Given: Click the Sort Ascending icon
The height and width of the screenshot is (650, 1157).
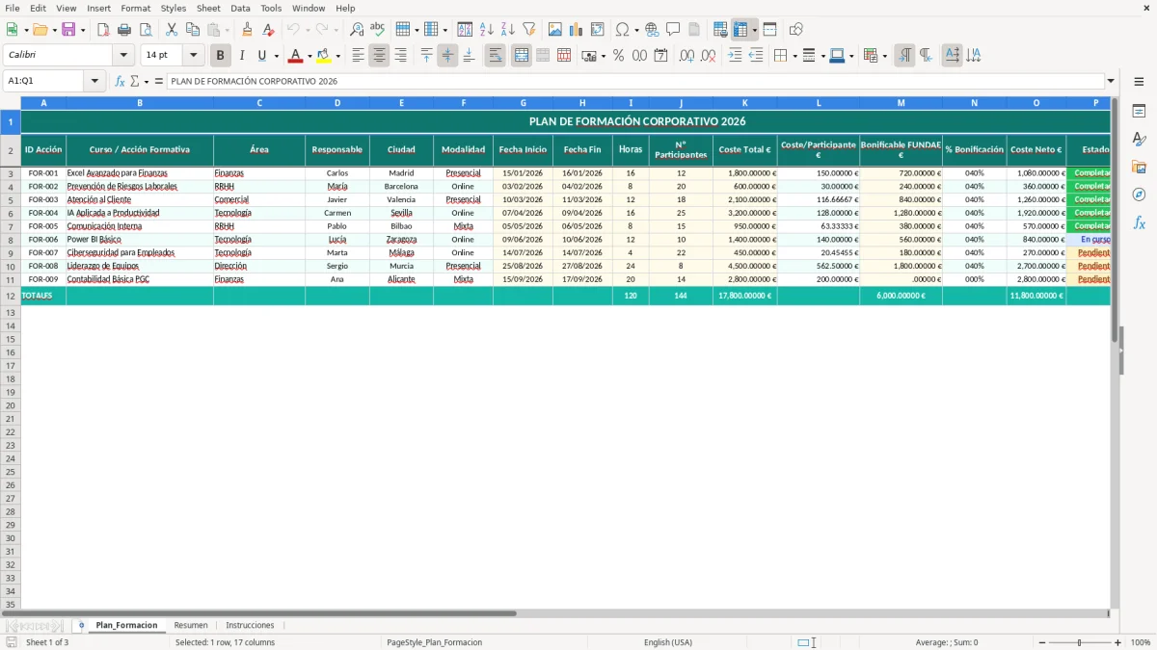Looking at the screenshot, I should click(486, 30).
